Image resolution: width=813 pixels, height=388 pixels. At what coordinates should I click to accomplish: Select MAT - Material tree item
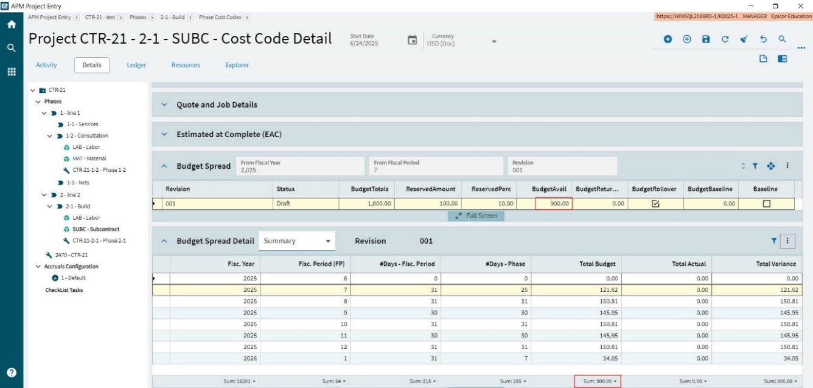click(x=89, y=159)
